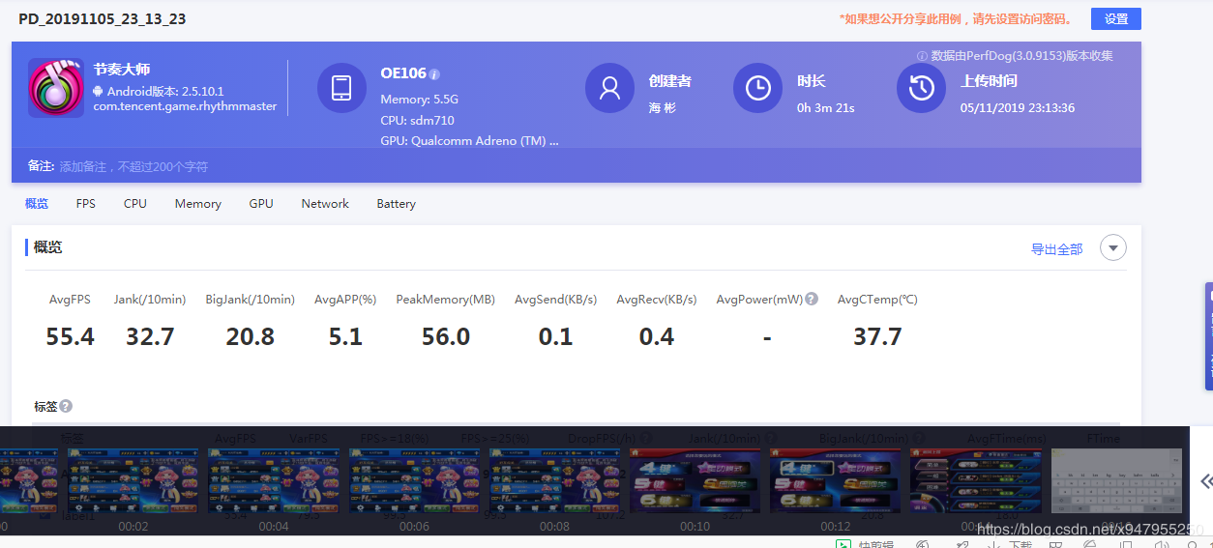Click the phone device icon
This screenshot has height=548, width=1213.
tap(341, 88)
